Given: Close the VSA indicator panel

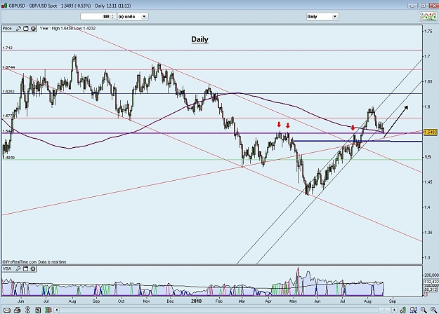Looking at the screenshot, I should (33, 268).
